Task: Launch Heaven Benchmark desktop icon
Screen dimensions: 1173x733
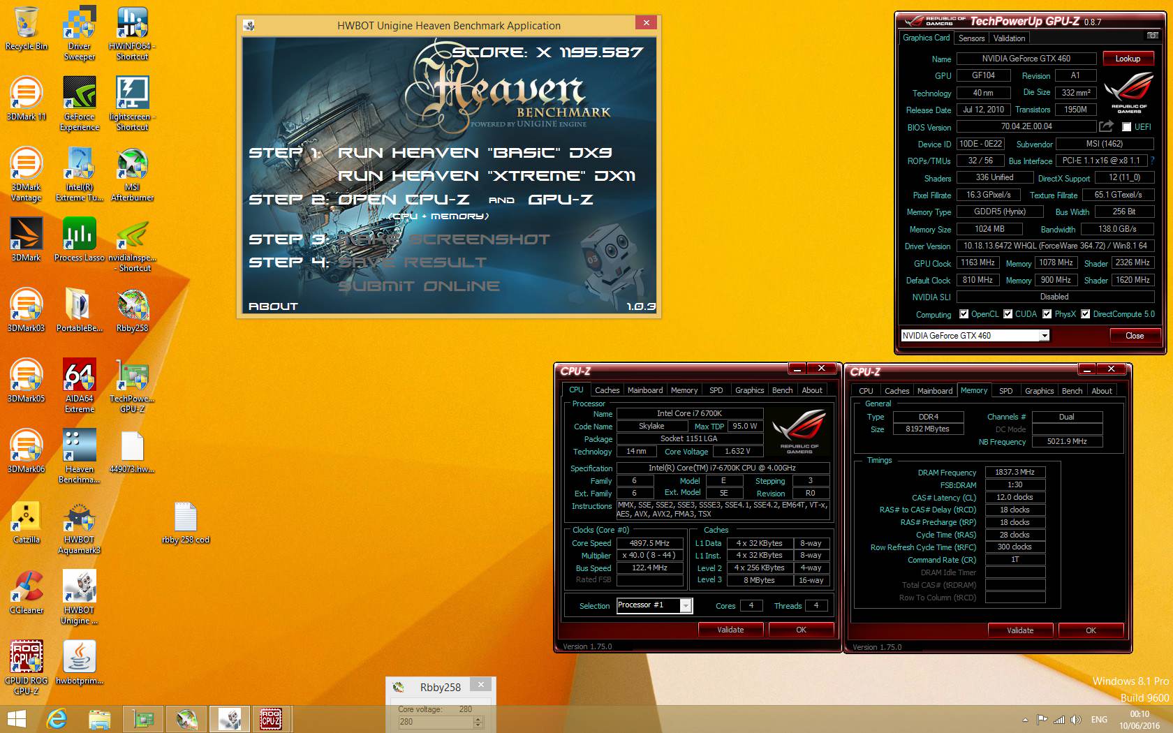Action: [x=80, y=456]
